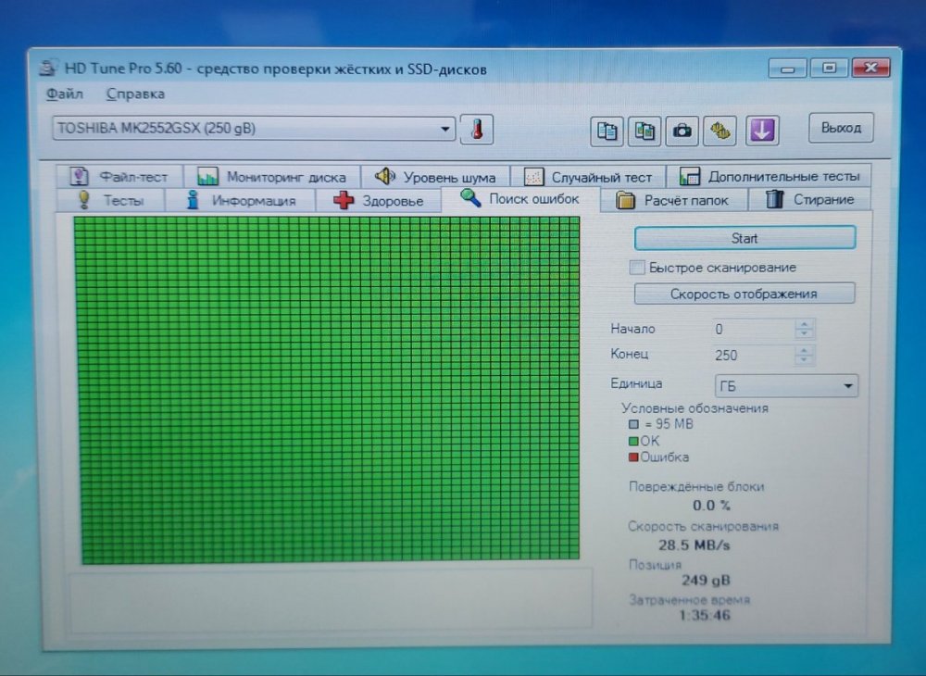Viewport: 926px width, 676px height.
Task: Click the purple down-arrow icon
Action: (761, 131)
